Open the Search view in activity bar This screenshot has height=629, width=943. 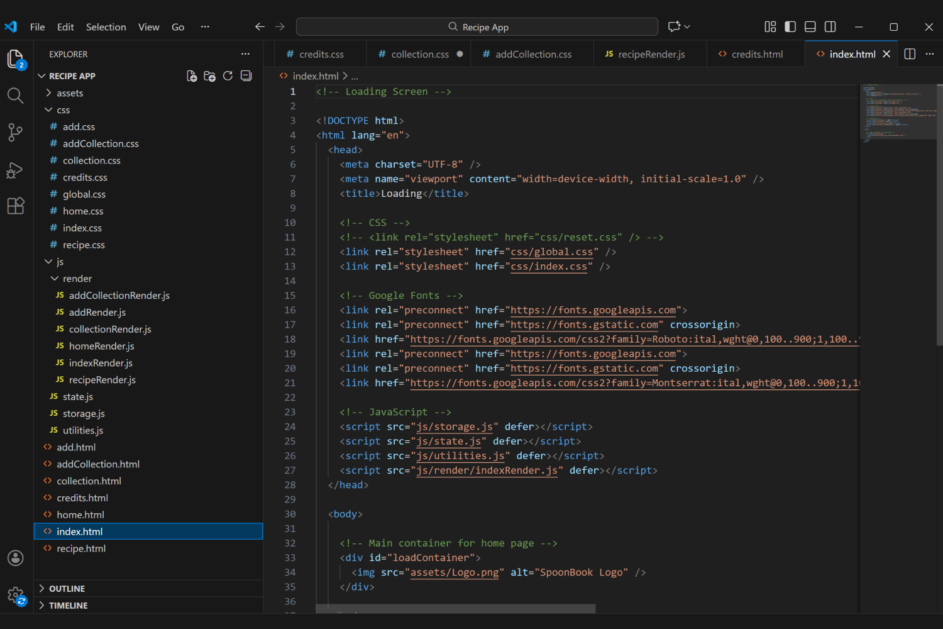[15, 96]
